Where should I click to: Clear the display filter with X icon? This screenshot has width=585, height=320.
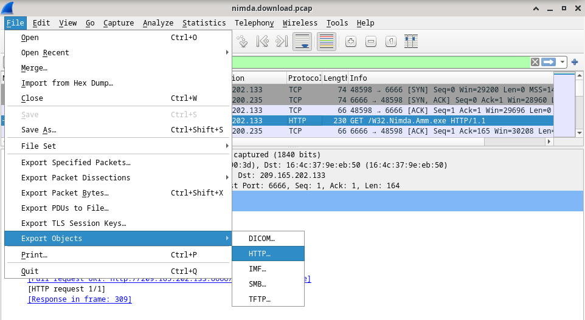[535, 62]
